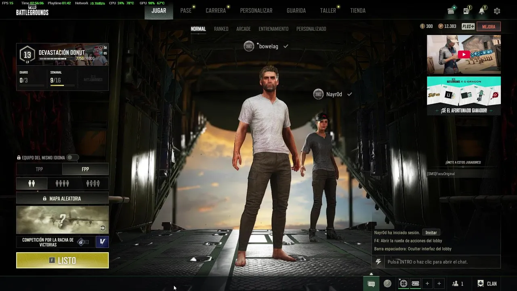Open the Pase tab

point(186,11)
